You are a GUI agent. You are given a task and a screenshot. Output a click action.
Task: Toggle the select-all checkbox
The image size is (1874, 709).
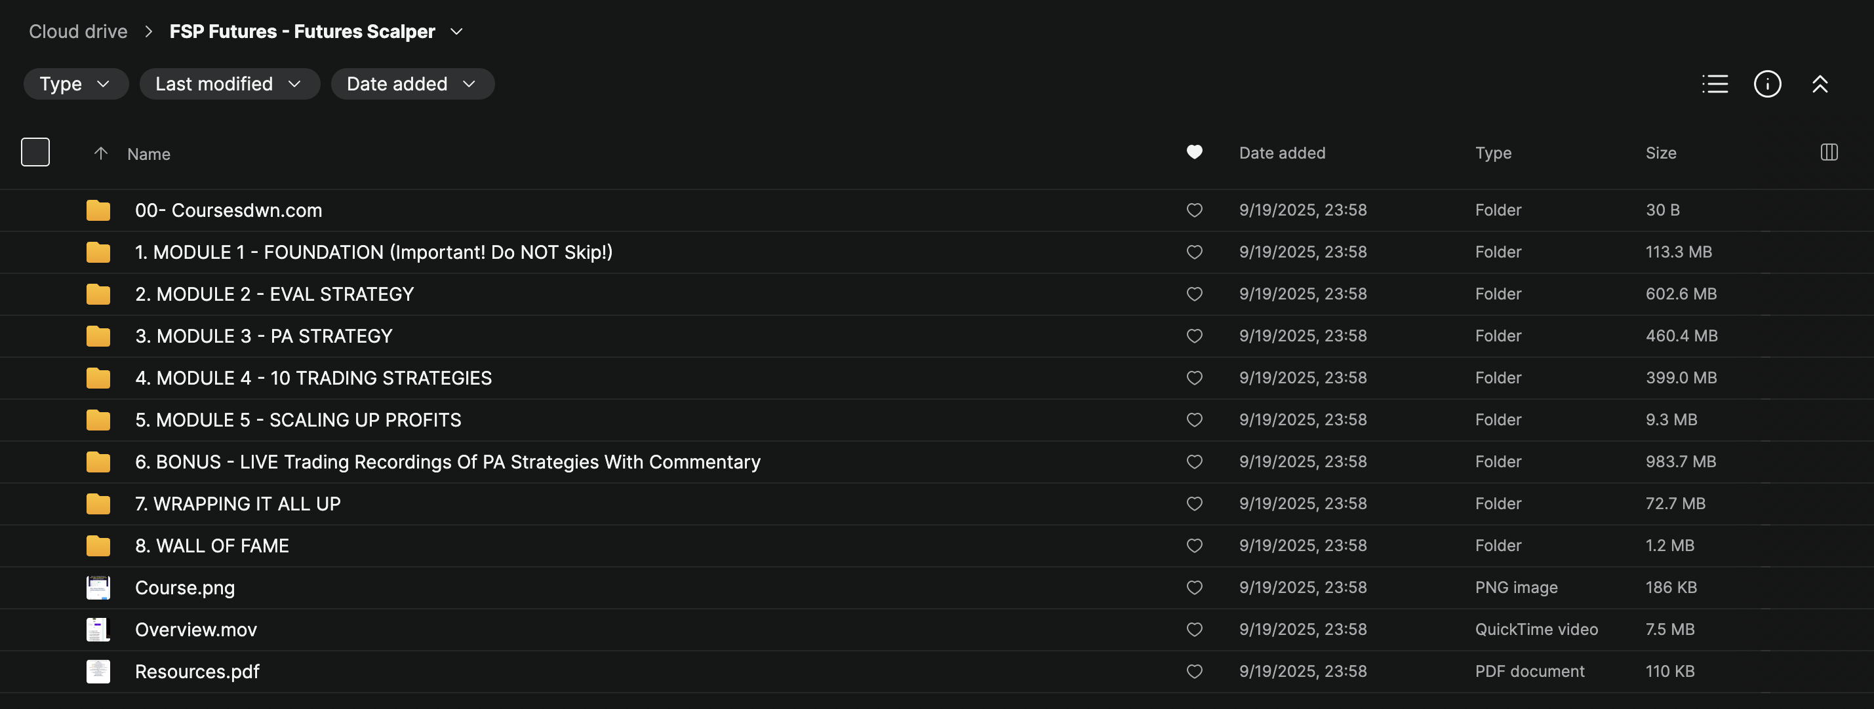35,152
